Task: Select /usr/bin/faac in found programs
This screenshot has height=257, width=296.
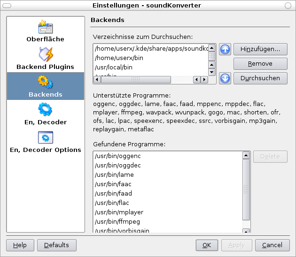Action: tap(168, 184)
